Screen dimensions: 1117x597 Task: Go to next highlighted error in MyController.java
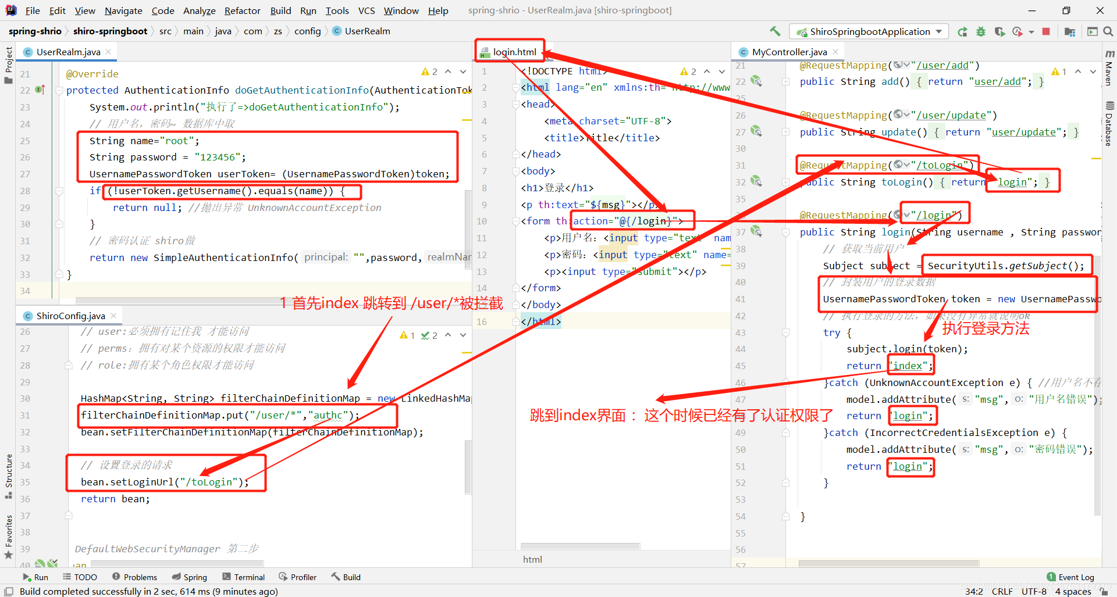1093,72
